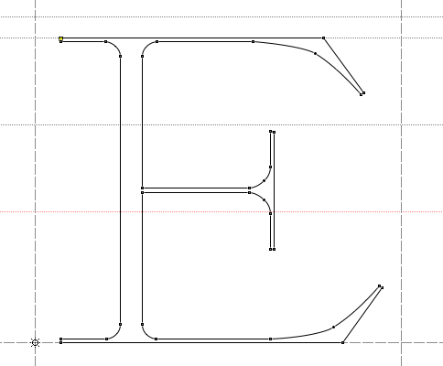443x366 pixels.
Task: Select the corner point ending the top edge line
Action: tap(323, 38)
